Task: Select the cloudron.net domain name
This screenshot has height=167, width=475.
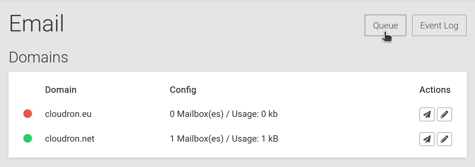Action: [x=70, y=138]
